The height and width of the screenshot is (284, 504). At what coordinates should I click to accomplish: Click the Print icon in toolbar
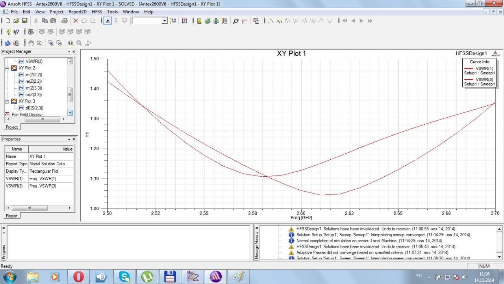(x=64, y=21)
